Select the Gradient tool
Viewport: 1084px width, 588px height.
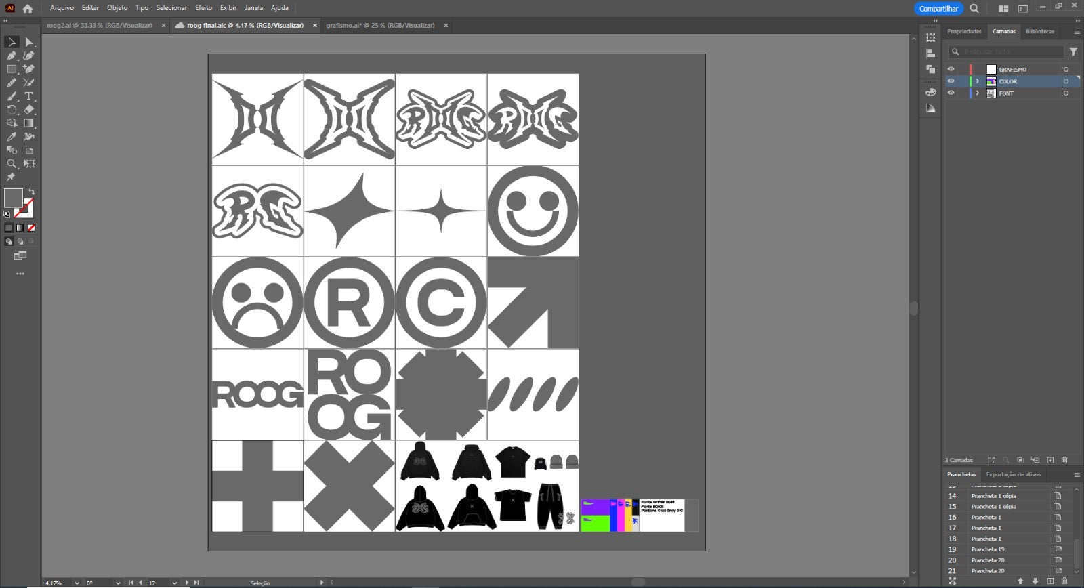tap(29, 123)
